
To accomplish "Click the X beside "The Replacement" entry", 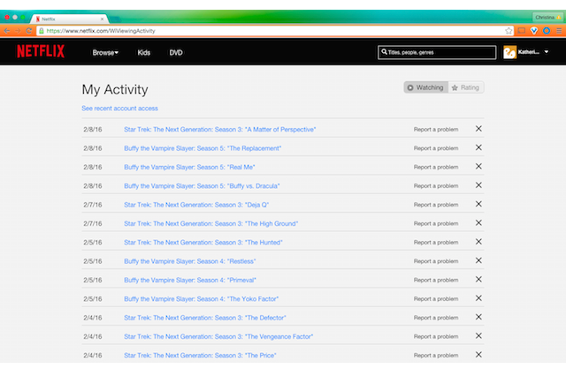I will [478, 147].
